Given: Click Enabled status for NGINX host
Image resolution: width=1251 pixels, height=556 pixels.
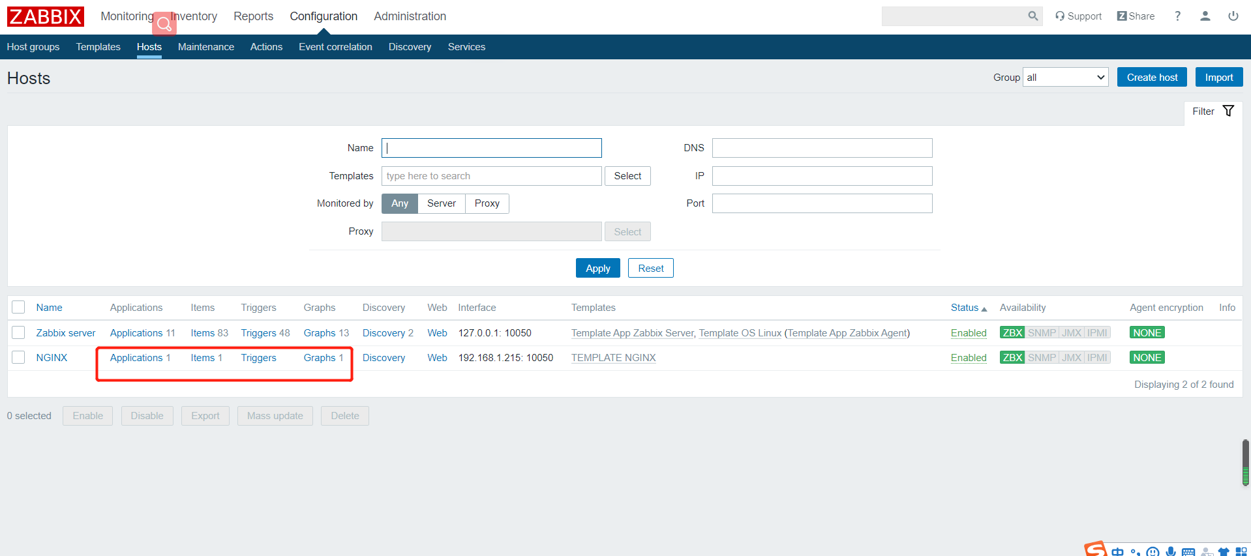Looking at the screenshot, I should pyautogui.click(x=969, y=358).
